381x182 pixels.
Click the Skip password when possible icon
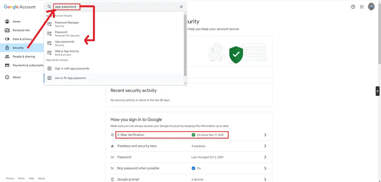112,168
